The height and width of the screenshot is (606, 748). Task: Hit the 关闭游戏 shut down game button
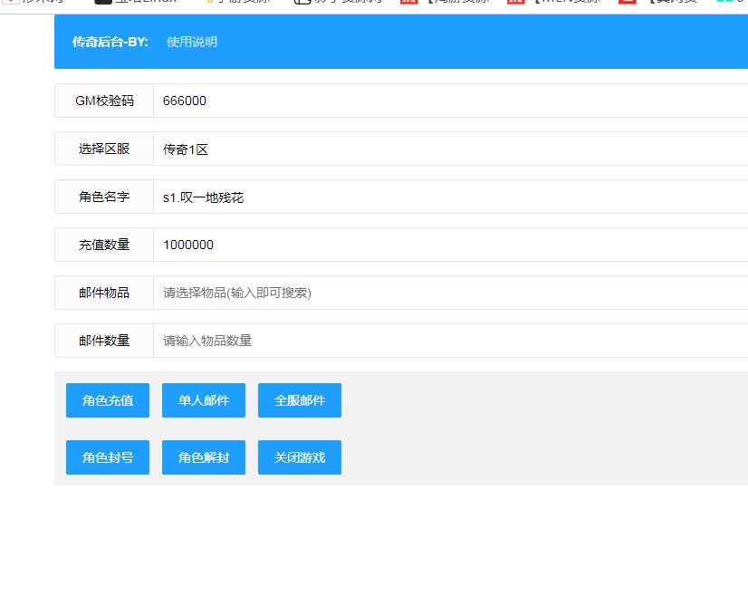[300, 457]
